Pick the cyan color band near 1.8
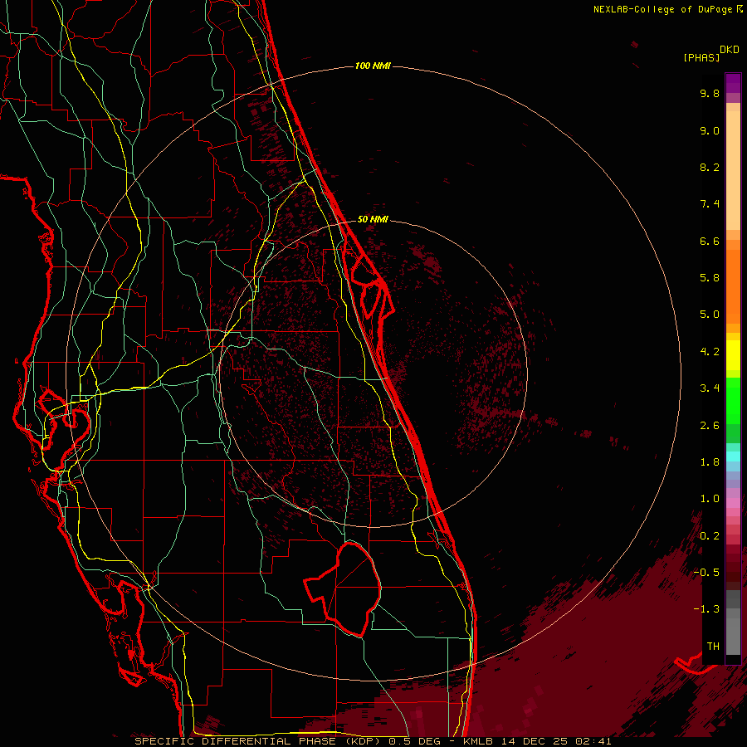 [733, 455]
